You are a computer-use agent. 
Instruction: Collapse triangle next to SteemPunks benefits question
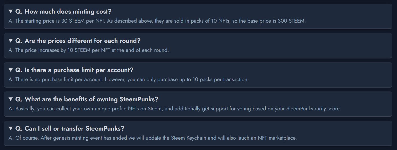pyautogui.click(x=11, y=99)
